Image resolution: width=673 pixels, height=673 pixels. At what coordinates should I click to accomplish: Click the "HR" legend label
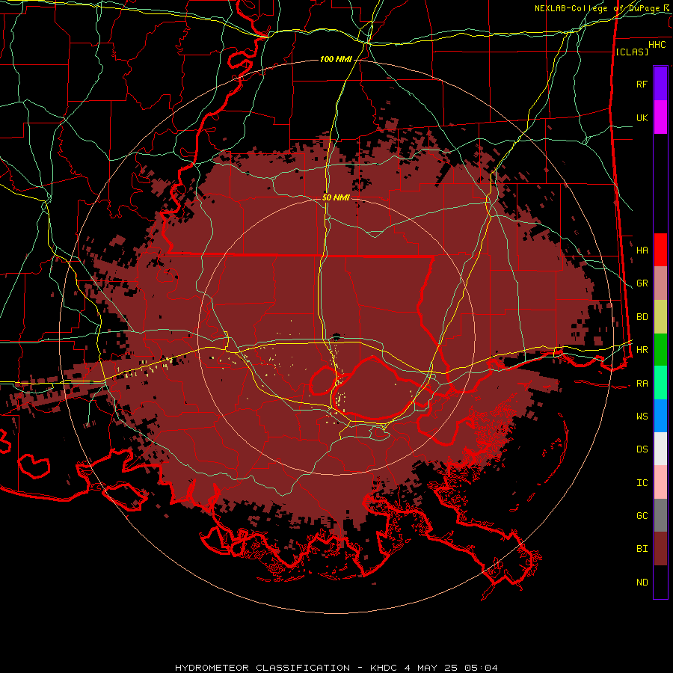point(642,350)
